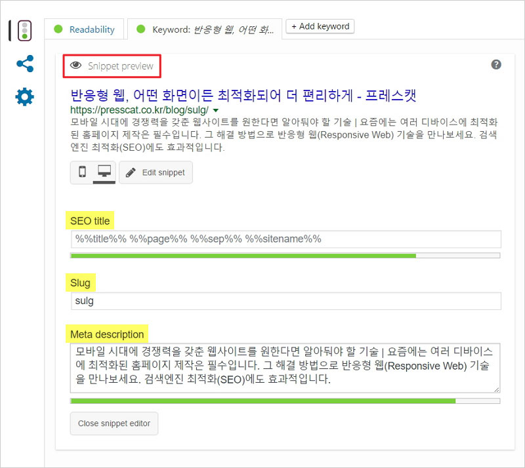The width and height of the screenshot is (525, 468).
Task: Click Close snippet editor button
Action: tap(114, 423)
